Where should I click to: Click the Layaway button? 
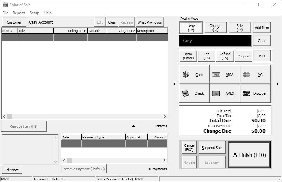point(212,162)
